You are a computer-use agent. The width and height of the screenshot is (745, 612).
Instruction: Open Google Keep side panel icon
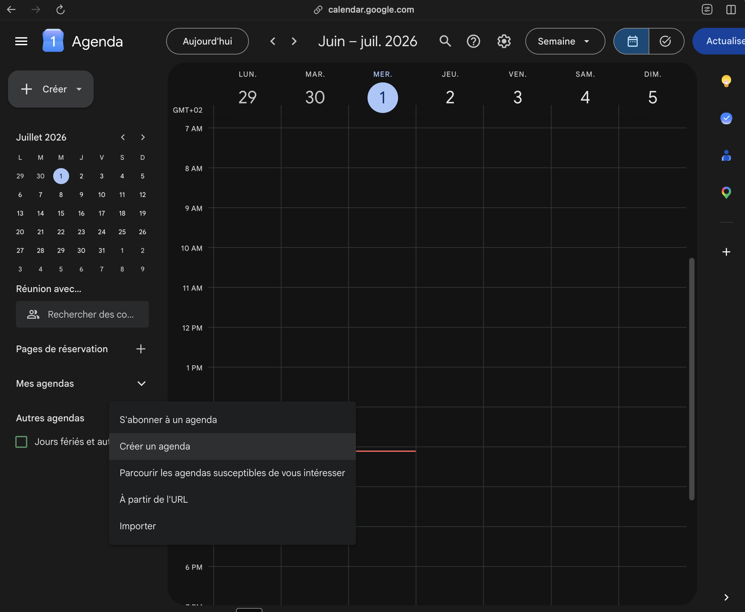(x=726, y=81)
